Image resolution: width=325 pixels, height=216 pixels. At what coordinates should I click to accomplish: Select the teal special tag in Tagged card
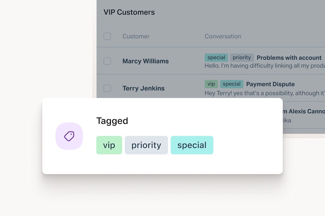[192, 145]
